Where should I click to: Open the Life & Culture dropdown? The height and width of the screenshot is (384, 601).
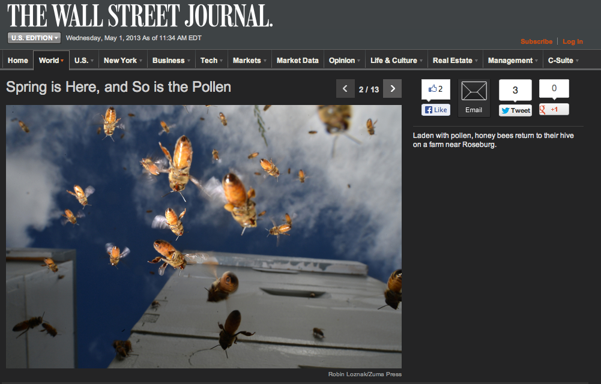pyautogui.click(x=396, y=61)
